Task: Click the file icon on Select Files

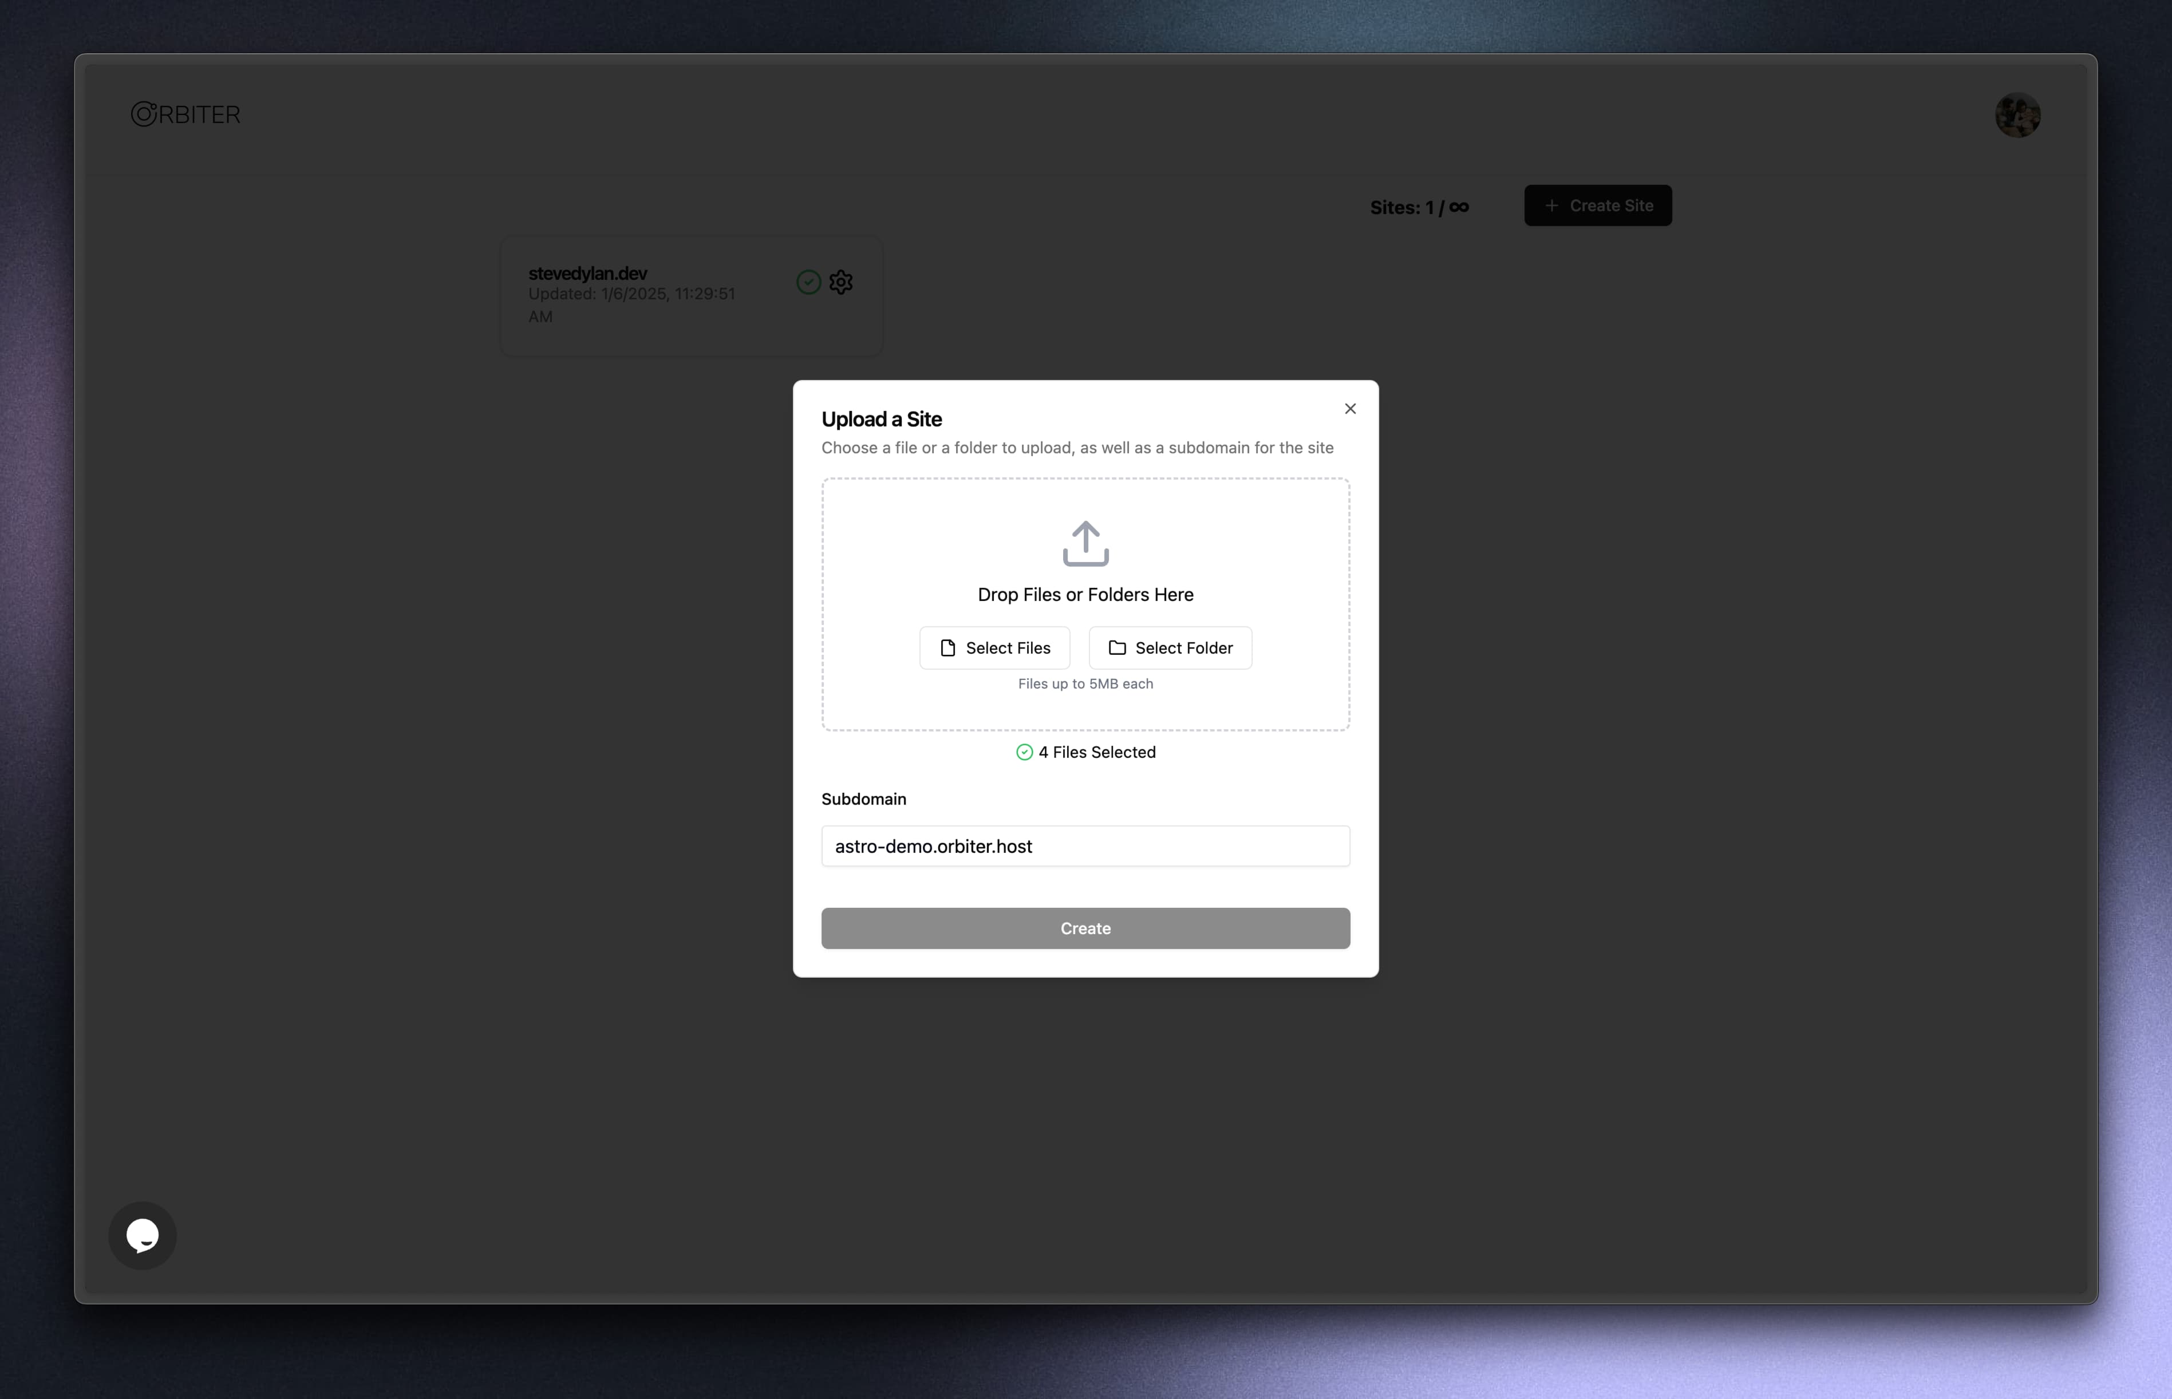Action: coord(947,648)
